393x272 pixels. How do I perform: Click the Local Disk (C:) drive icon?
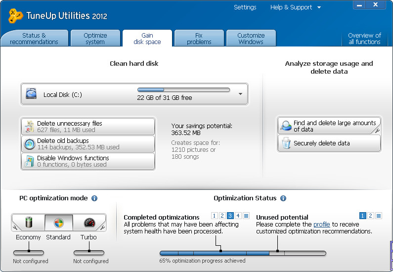click(31, 94)
